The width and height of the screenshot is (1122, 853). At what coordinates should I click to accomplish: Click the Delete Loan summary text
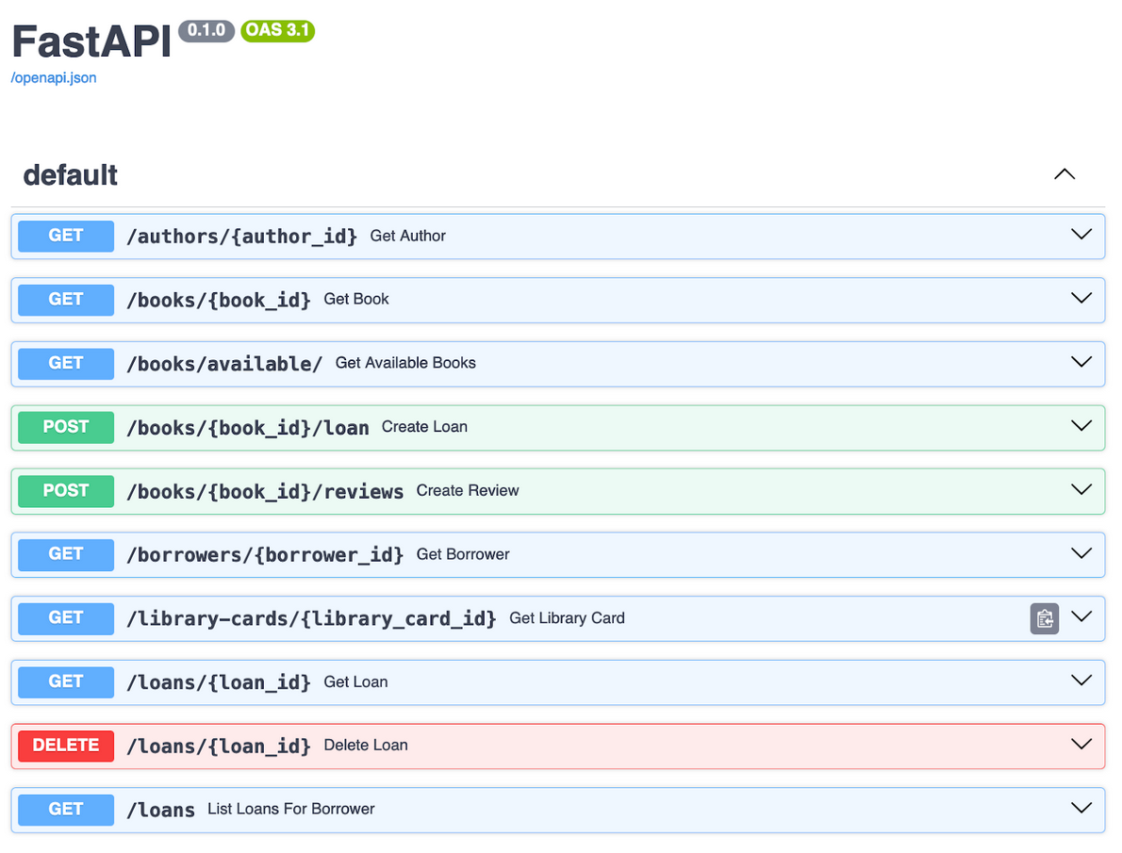tap(367, 745)
